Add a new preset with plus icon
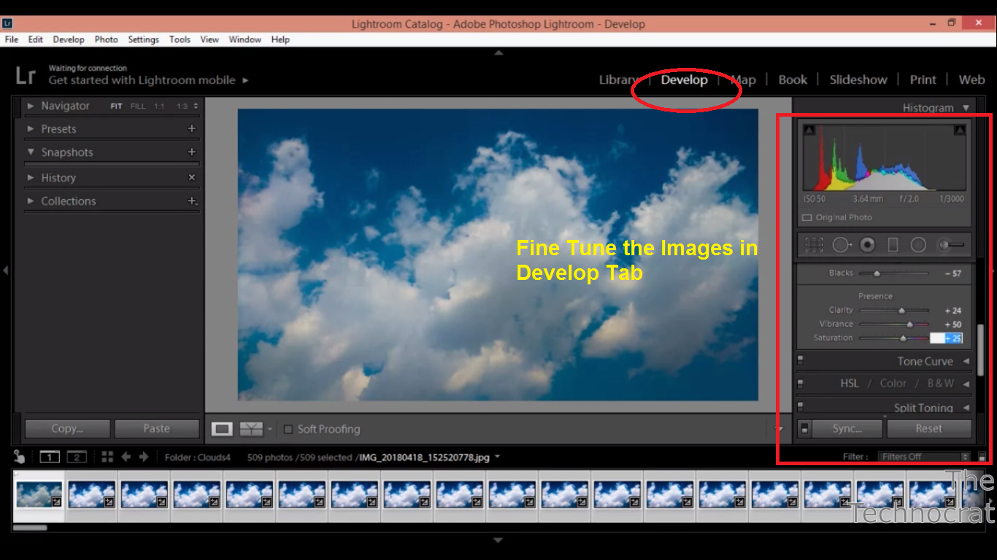The image size is (997, 560). click(x=192, y=128)
